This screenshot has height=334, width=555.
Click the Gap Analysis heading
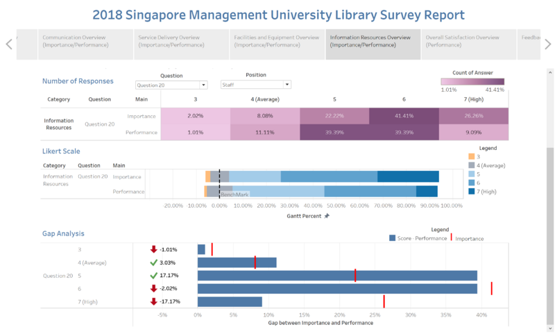63,233
